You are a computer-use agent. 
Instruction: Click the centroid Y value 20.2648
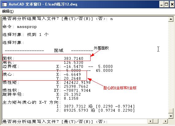click(x=72, y=78)
